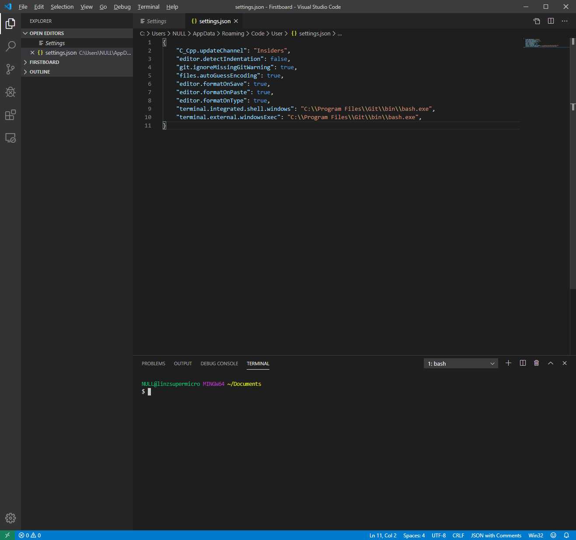Open the Terminal menu

click(149, 7)
